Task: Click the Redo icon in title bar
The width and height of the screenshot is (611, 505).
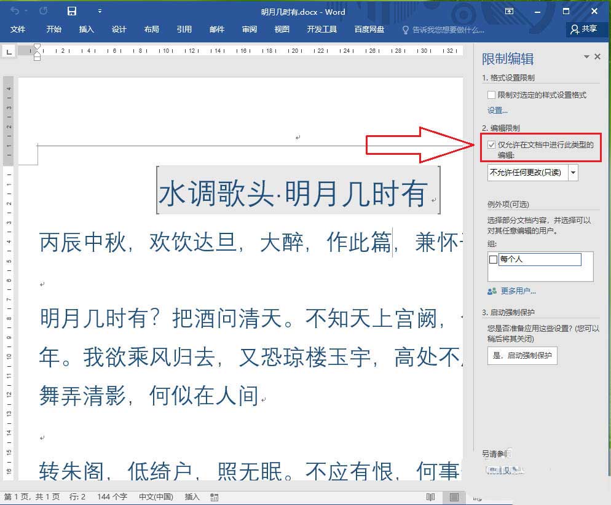Action: (43, 11)
